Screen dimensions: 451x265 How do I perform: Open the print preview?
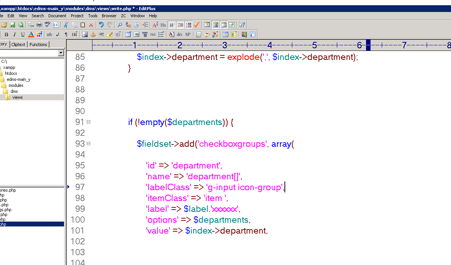[x=31, y=25]
